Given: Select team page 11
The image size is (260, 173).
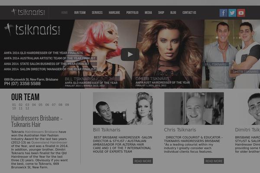Looking at the screenshot, I should point(20,108).
